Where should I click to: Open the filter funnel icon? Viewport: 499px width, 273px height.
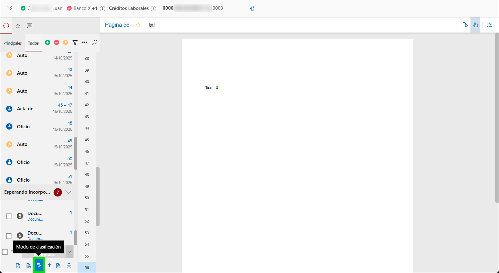pyautogui.click(x=75, y=42)
